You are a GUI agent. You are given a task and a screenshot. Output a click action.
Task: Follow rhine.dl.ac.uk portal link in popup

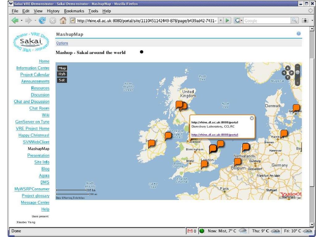tap(215, 135)
